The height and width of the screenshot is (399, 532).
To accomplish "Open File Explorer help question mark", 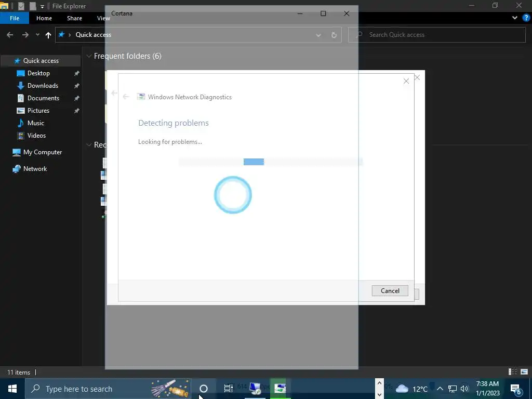I will pos(526,18).
